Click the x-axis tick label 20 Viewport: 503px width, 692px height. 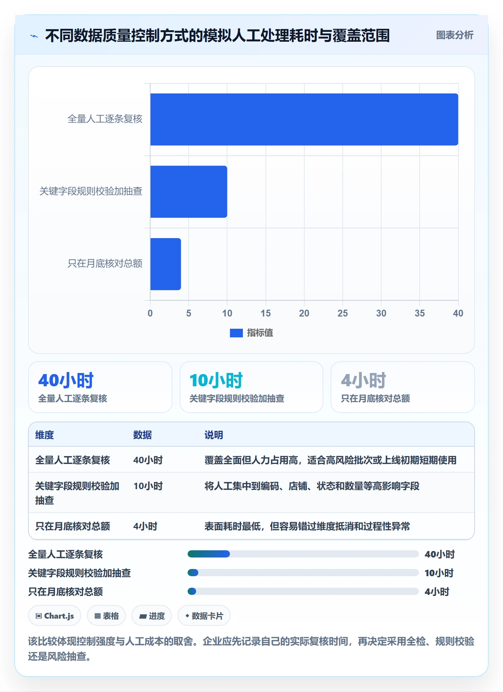pyautogui.click(x=304, y=313)
